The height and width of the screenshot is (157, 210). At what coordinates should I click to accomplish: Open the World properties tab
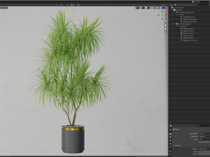pos(170,147)
